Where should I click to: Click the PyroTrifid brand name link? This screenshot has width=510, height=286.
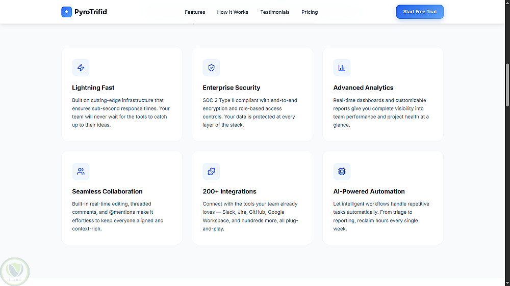(x=91, y=12)
